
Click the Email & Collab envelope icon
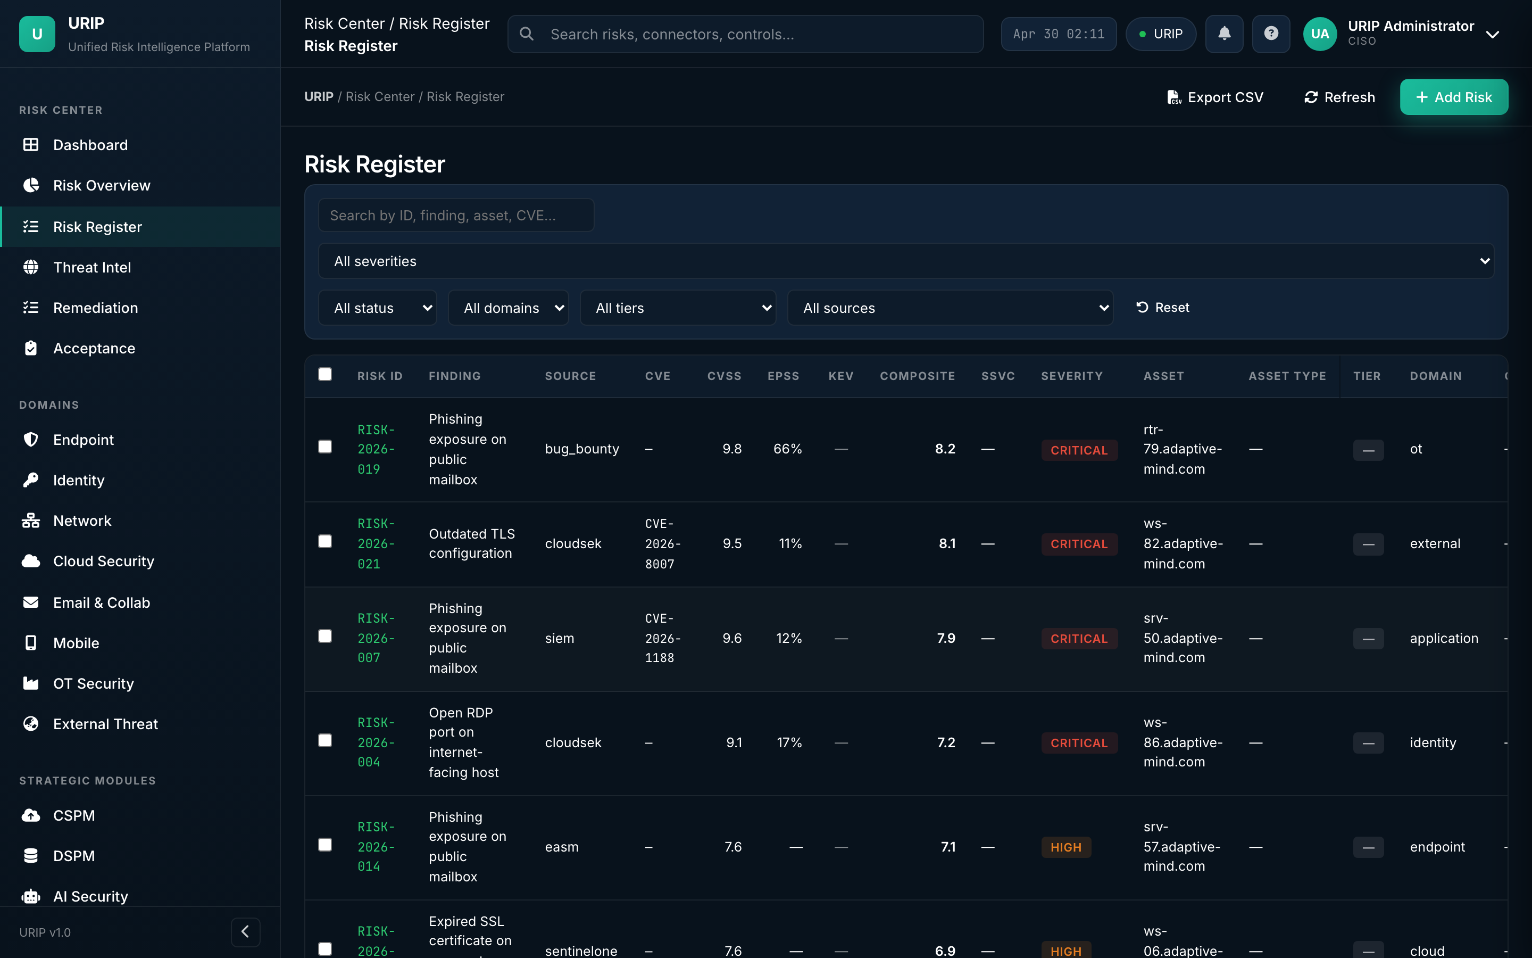pos(30,602)
